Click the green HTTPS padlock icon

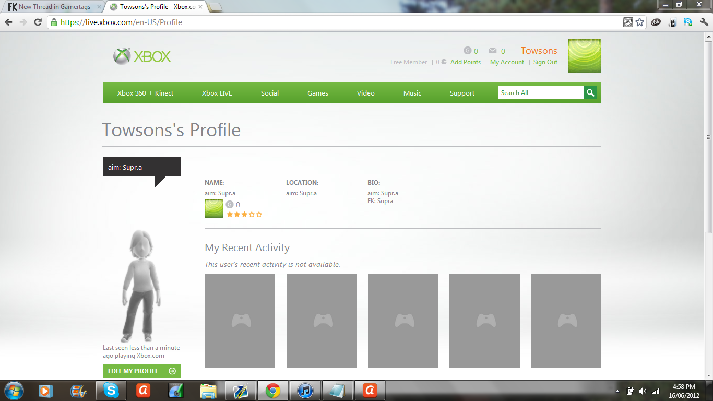click(x=54, y=22)
